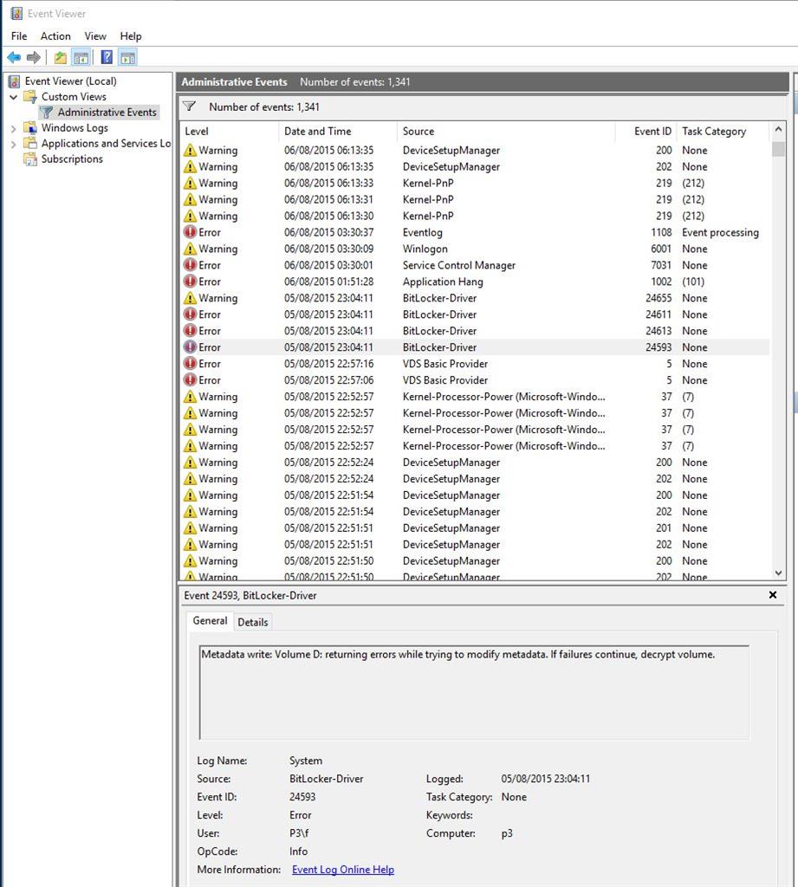Close the event details preview pane
This screenshot has height=887, width=798.
point(772,595)
